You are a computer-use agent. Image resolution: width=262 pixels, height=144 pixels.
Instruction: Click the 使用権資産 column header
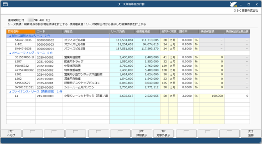pyautogui.click(x=147, y=32)
